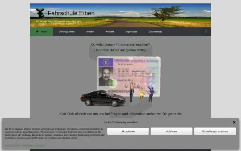This screenshot has height=151, width=241.
Task: Open the Öffnungszeiten page
Action: coord(67,31)
